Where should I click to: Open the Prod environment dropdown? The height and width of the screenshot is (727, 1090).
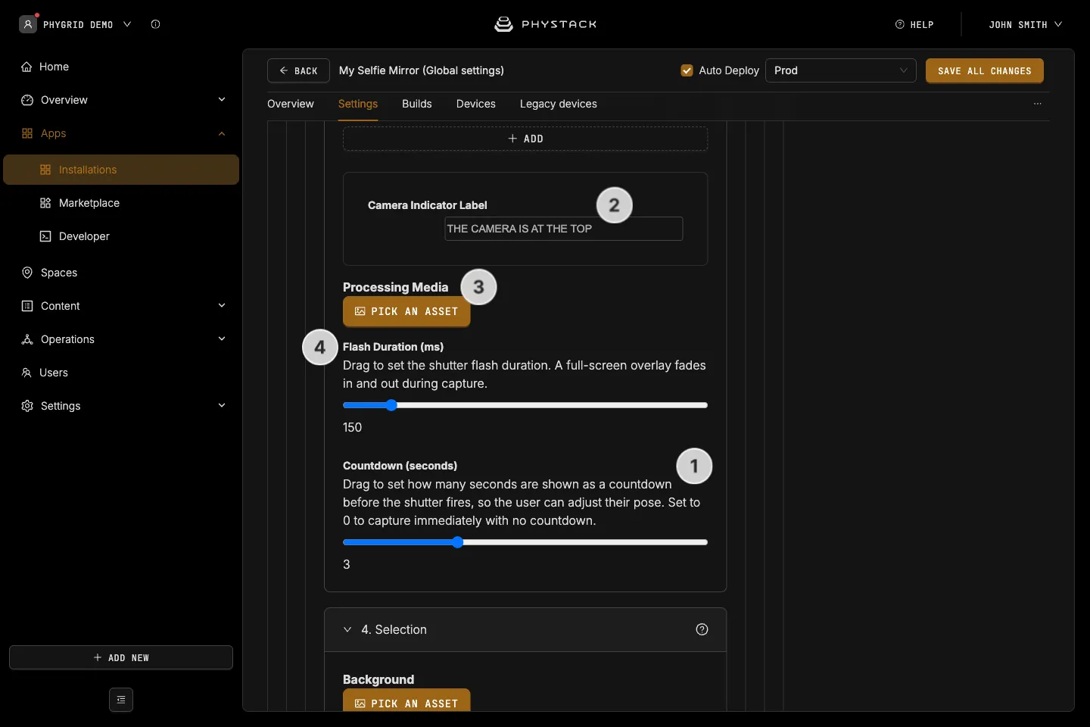coord(841,70)
